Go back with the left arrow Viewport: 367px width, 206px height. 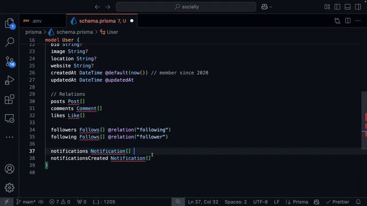click(x=97, y=7)
